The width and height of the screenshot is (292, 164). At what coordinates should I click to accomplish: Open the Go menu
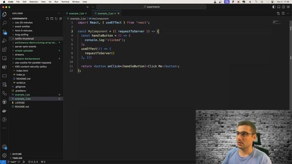[x=50, y=2]
